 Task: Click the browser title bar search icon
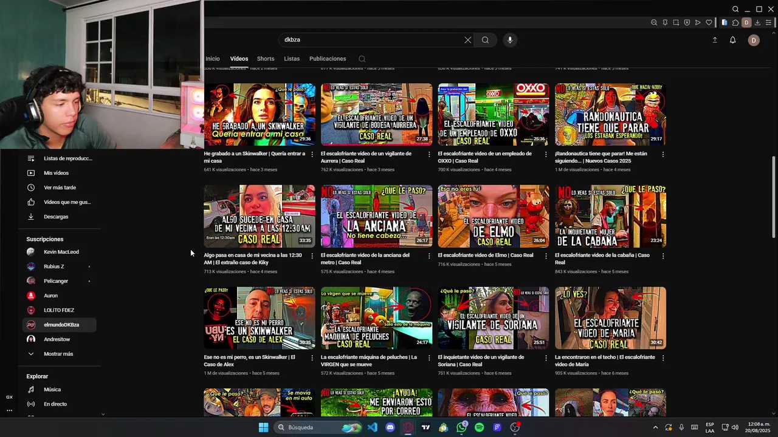click(x=735, y=9)
